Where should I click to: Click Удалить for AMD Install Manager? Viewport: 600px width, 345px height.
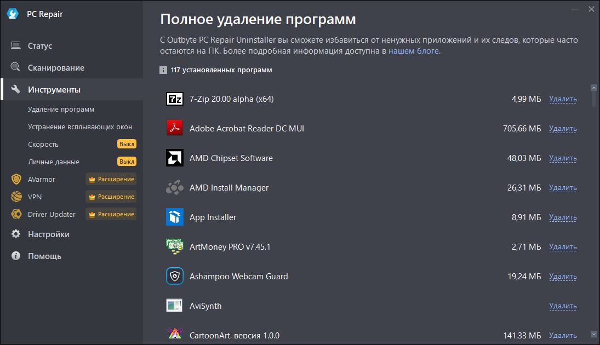click(x=563, y=188)
